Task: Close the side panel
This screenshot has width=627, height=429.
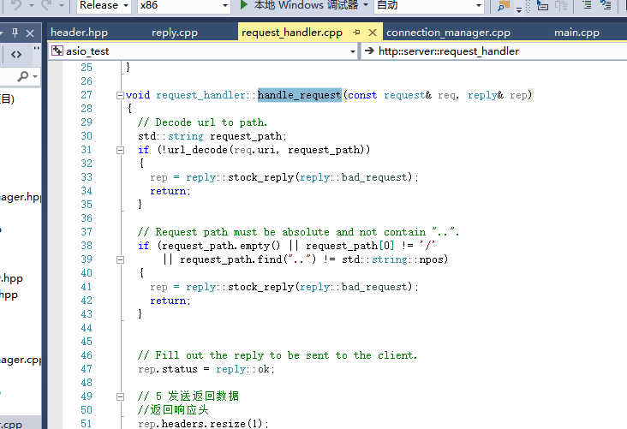Action: pos(30,33)
